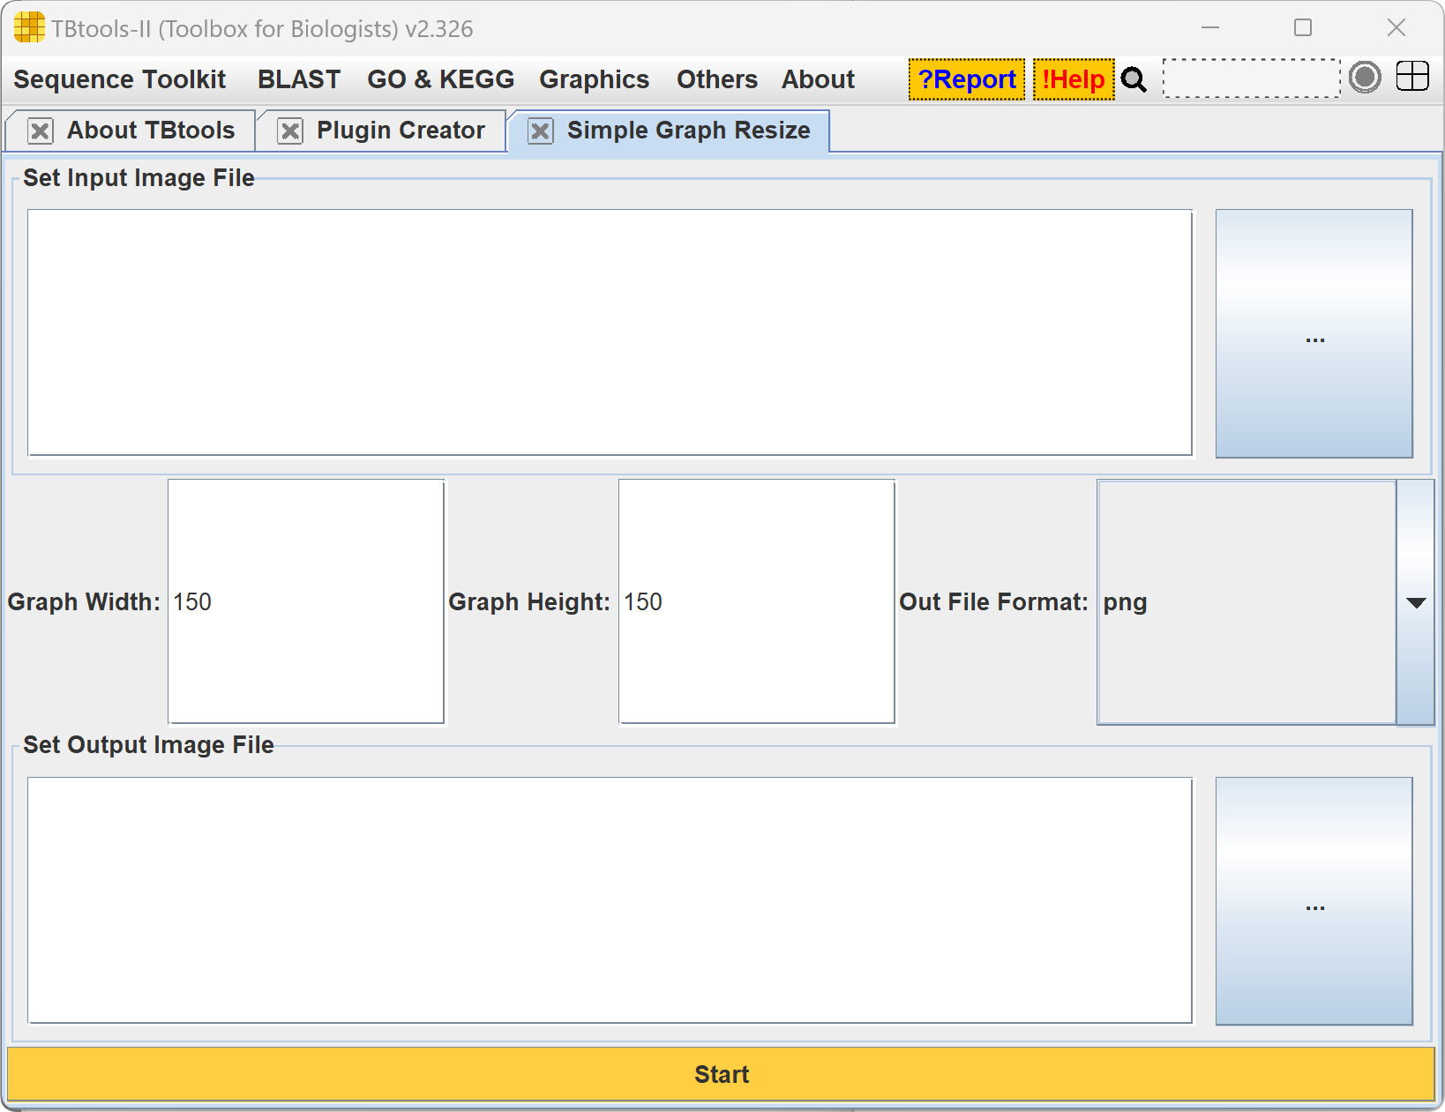Open the GO & KEGG menu
This screenshot has height=1112, width=1445.
[440, 79]
